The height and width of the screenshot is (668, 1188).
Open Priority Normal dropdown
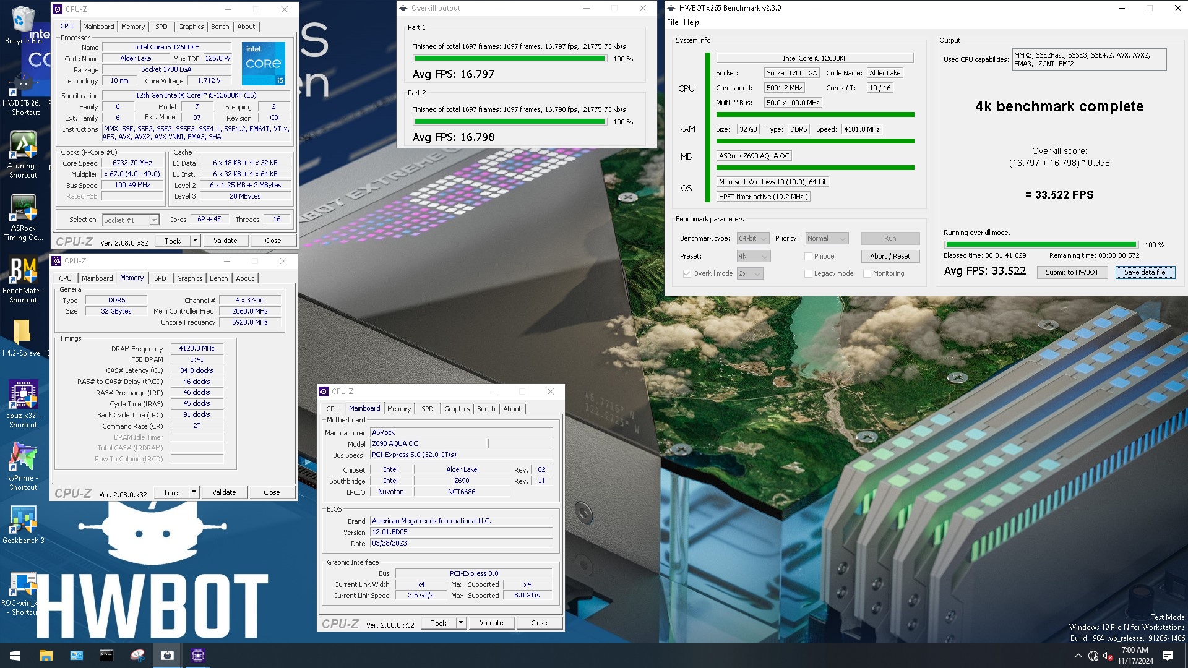[x=827, y=238]
